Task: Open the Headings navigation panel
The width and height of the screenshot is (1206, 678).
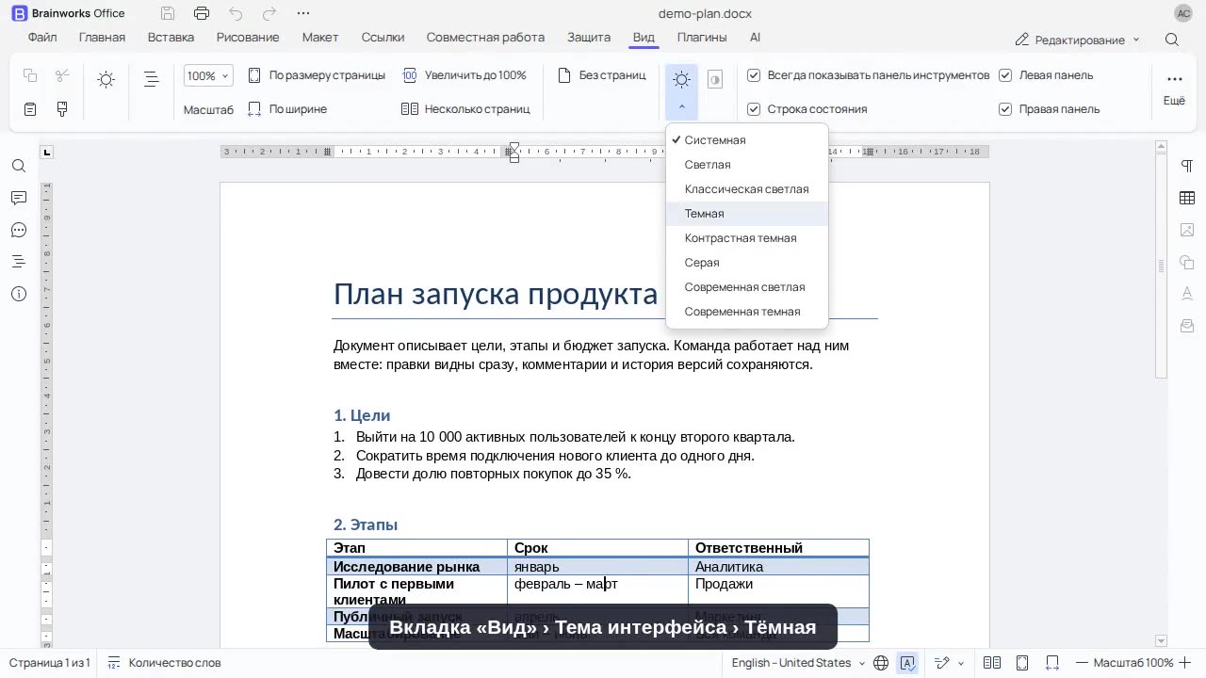Action: tap(19, 262)
